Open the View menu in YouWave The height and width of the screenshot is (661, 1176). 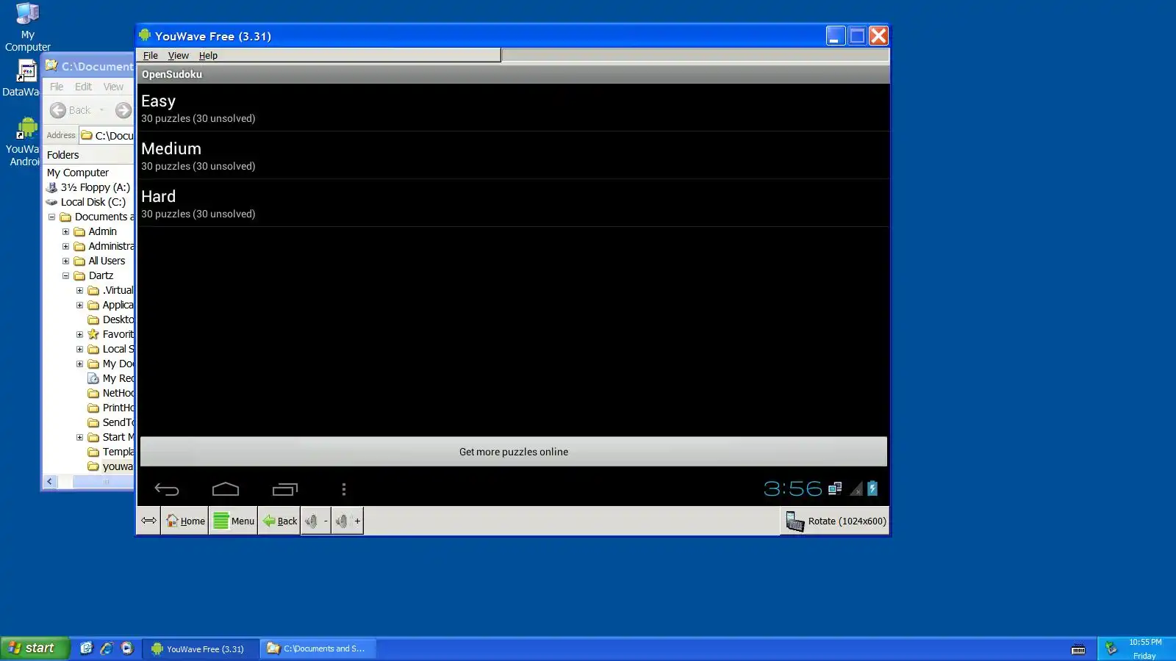click(x=178, y=55)
